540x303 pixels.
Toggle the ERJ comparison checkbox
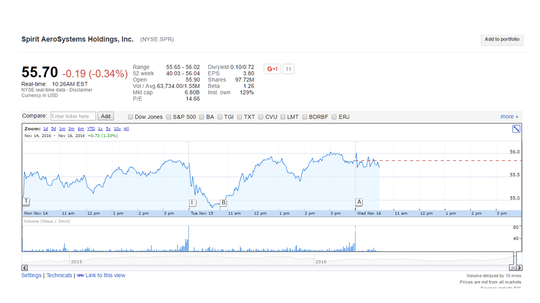pyautogui.click(x=334, y=117)
